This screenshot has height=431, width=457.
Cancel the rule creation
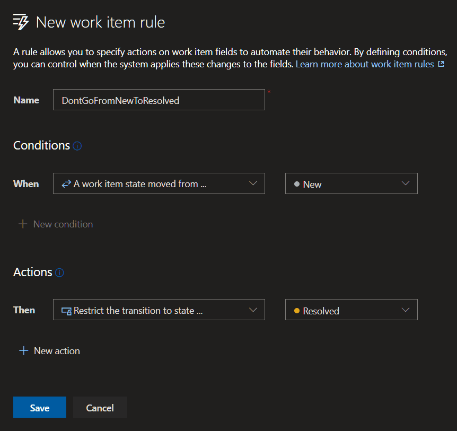coord(100,407)
